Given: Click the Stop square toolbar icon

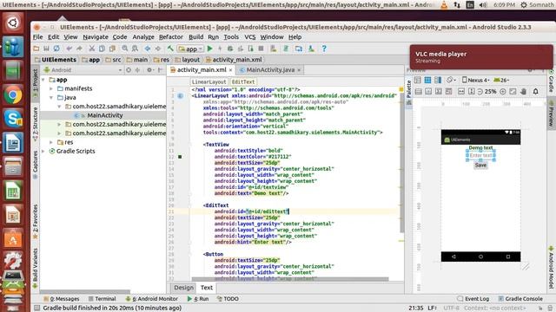Looking at the screenshot, I should (261, 49).
